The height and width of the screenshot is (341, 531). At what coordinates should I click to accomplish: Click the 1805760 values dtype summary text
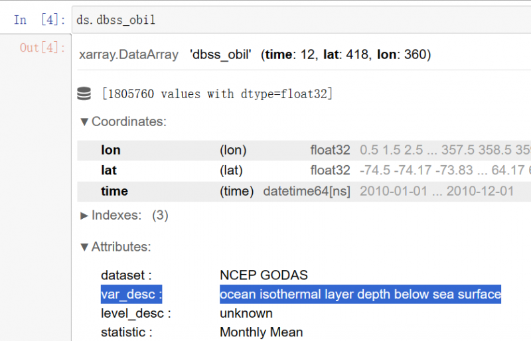coord(216,94)
